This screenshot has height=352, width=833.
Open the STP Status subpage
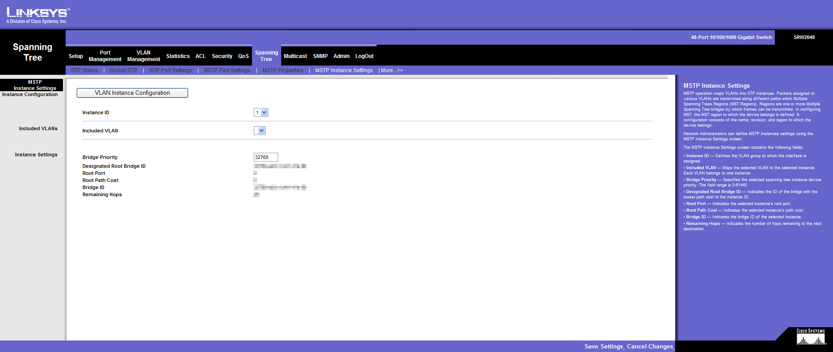click(84, 70)
